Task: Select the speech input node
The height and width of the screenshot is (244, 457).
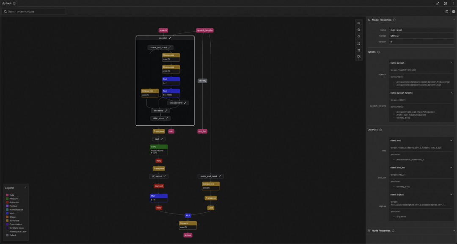Action: tap(163, 30)
